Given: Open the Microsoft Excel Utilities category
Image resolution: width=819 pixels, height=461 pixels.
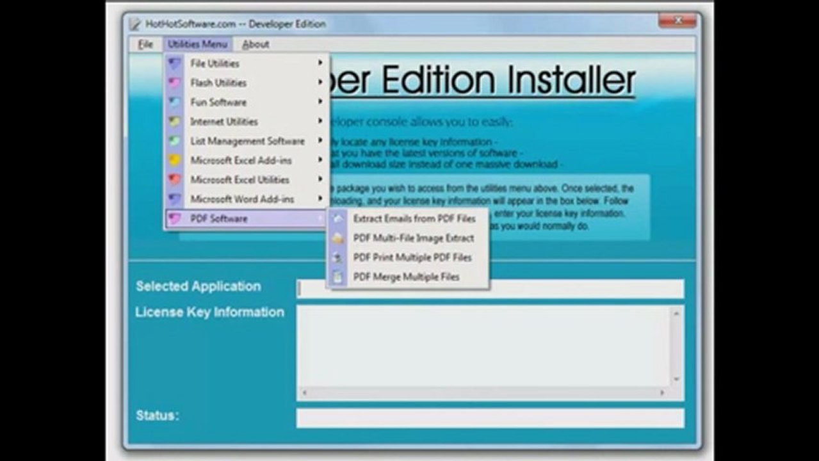Looking at the screenshot, I should pos(247,179).
